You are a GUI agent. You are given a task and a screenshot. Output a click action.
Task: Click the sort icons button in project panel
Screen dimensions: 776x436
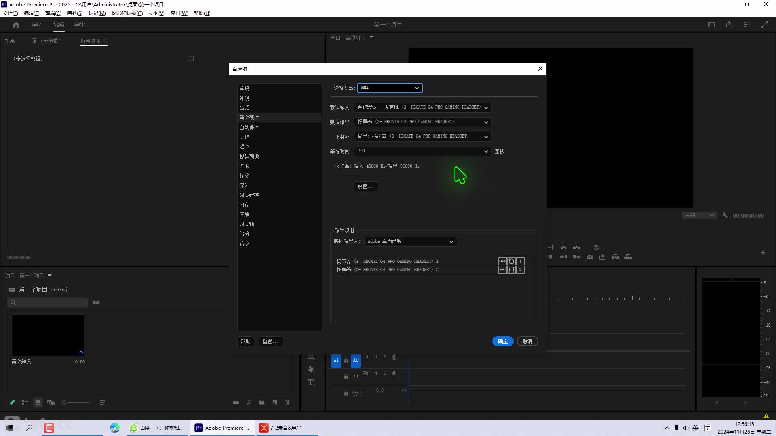(103, 402)
